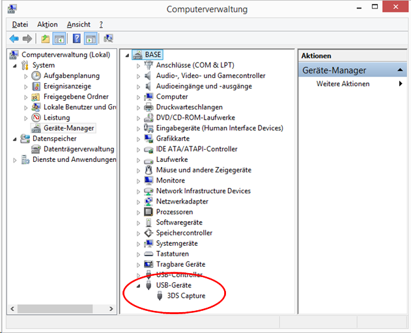
Task: Open the ? help menu
Action: (x=101, y=24)
